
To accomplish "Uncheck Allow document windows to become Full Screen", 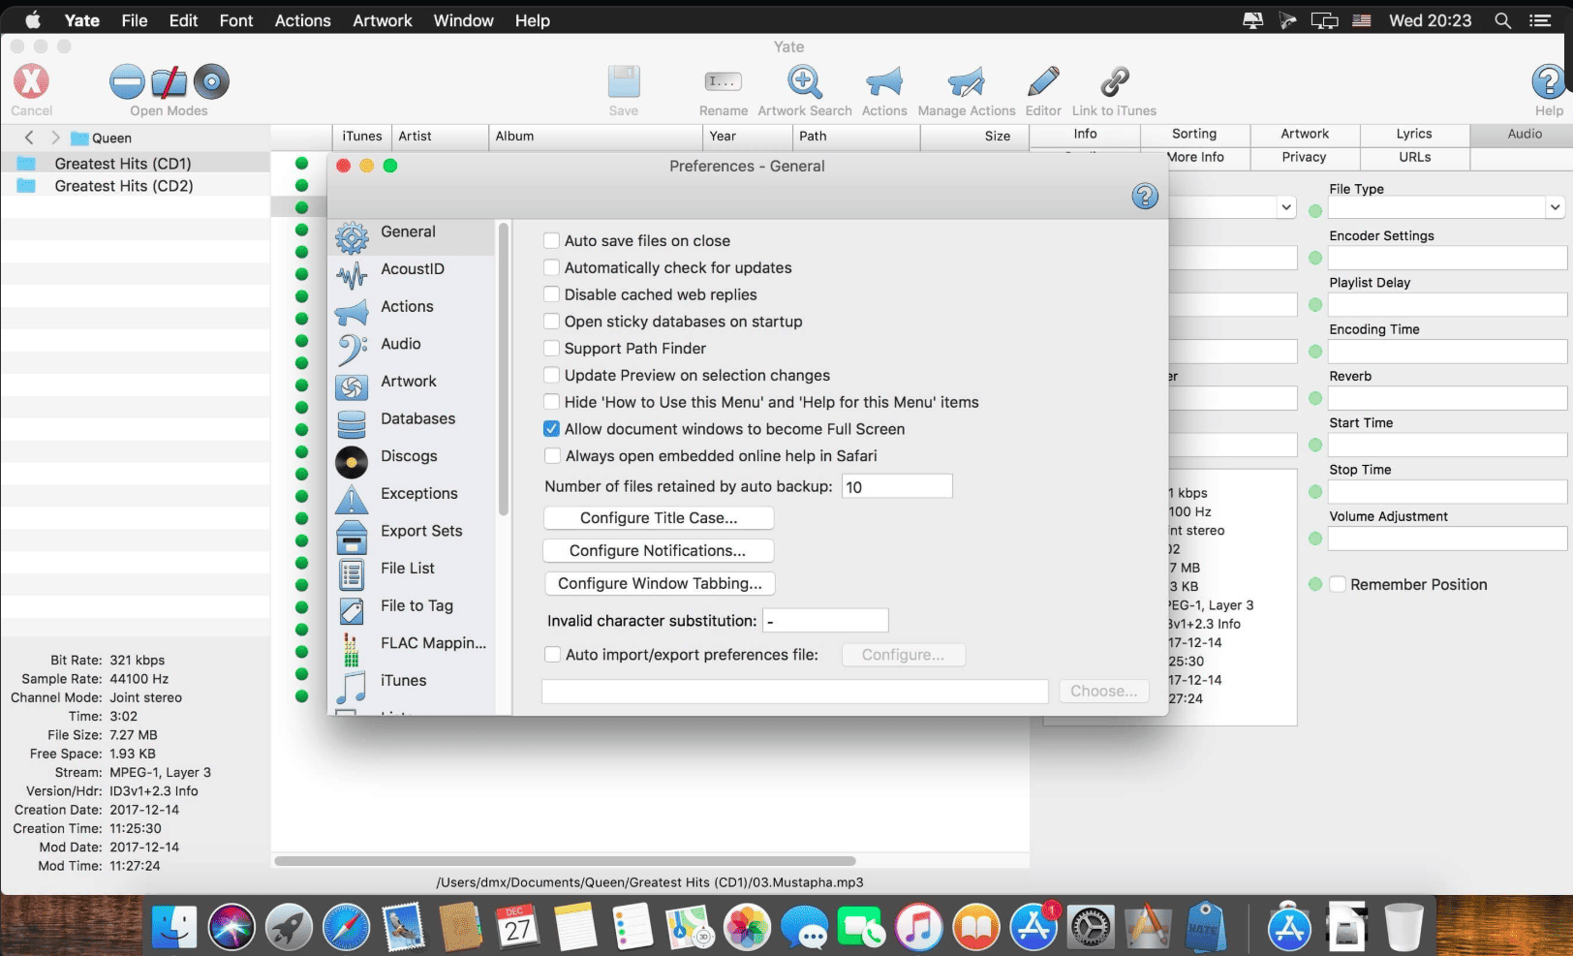I will [552, 430].
